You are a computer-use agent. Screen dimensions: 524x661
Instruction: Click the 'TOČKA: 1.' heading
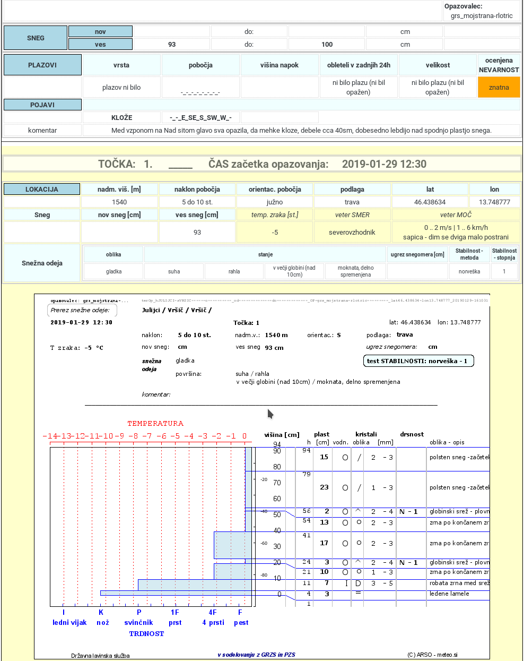[x=125, y=164]
